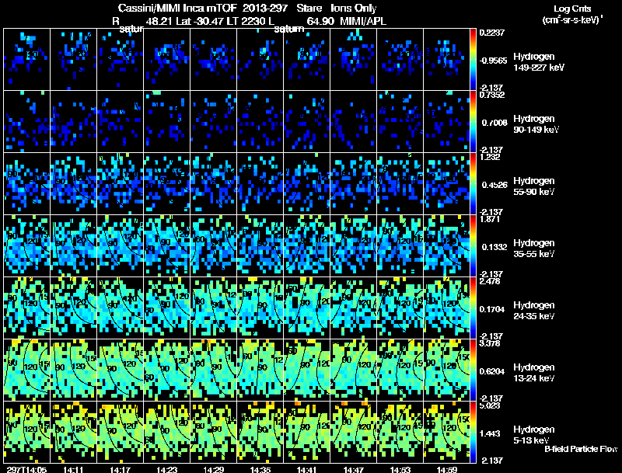Click the 14:47 time label

click(354, 468)
